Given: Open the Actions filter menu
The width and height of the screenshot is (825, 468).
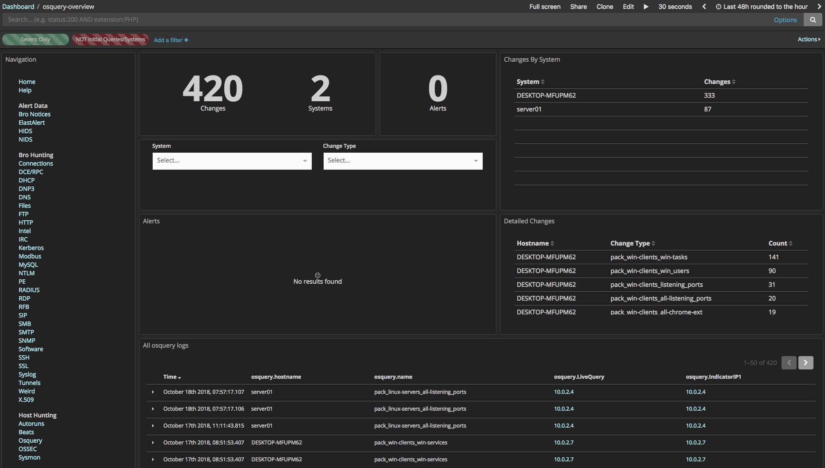Looking at the screenshot, I should point(809,40).
